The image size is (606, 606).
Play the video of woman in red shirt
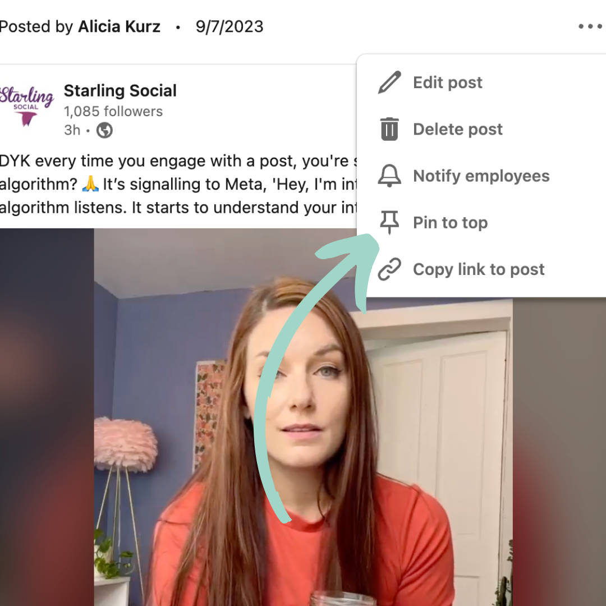tap(303, 417)
